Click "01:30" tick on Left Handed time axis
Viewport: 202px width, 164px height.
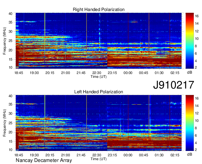[x=159, y=155]
